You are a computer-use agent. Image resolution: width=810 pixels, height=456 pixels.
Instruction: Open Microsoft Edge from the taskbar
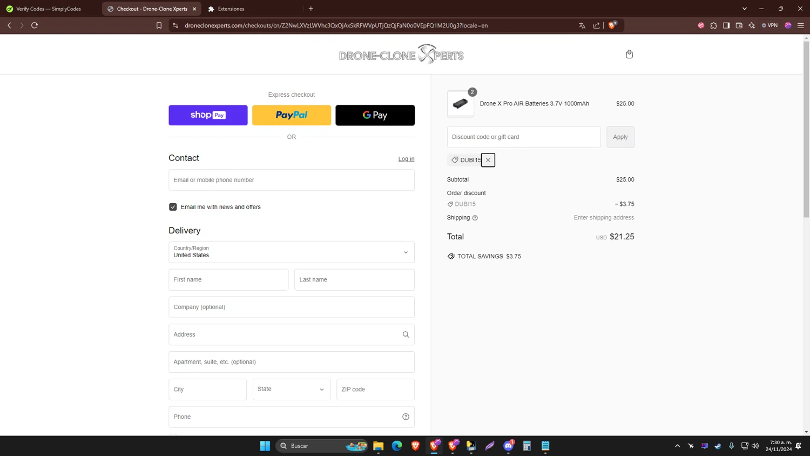(x=397, y=446)
